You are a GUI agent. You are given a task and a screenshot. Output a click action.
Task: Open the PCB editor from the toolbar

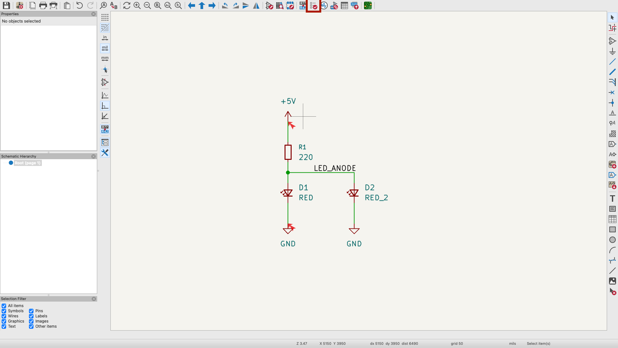click(x=368, y=5)
